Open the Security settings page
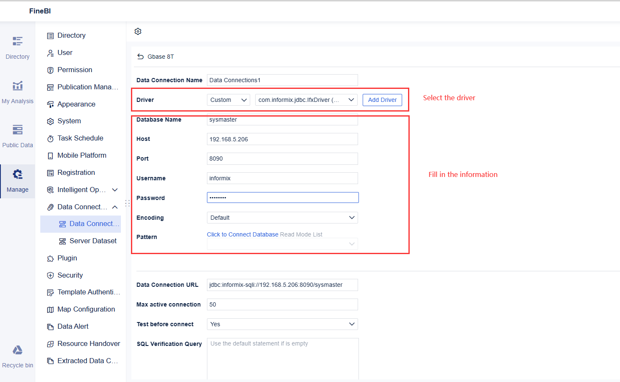620x382 pixels. coord(70,275)
